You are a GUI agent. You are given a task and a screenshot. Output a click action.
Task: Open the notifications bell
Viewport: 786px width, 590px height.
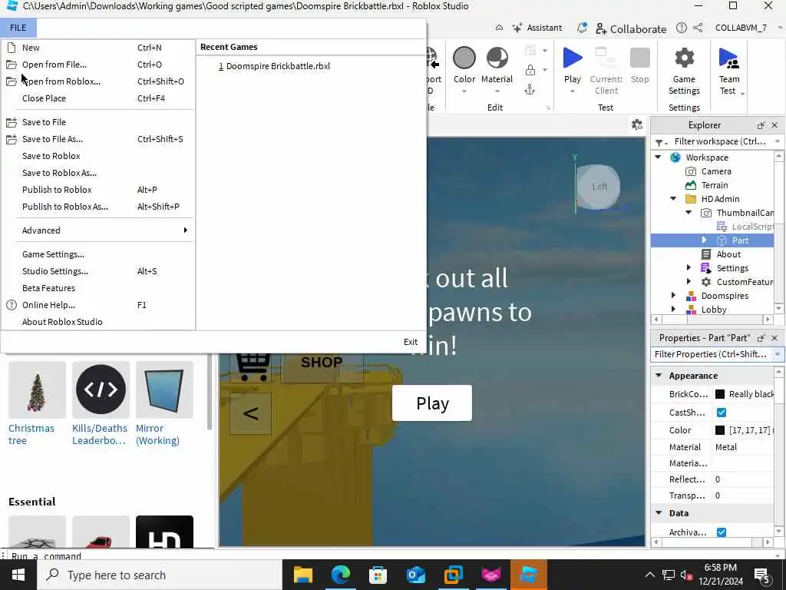coord(582,28)
